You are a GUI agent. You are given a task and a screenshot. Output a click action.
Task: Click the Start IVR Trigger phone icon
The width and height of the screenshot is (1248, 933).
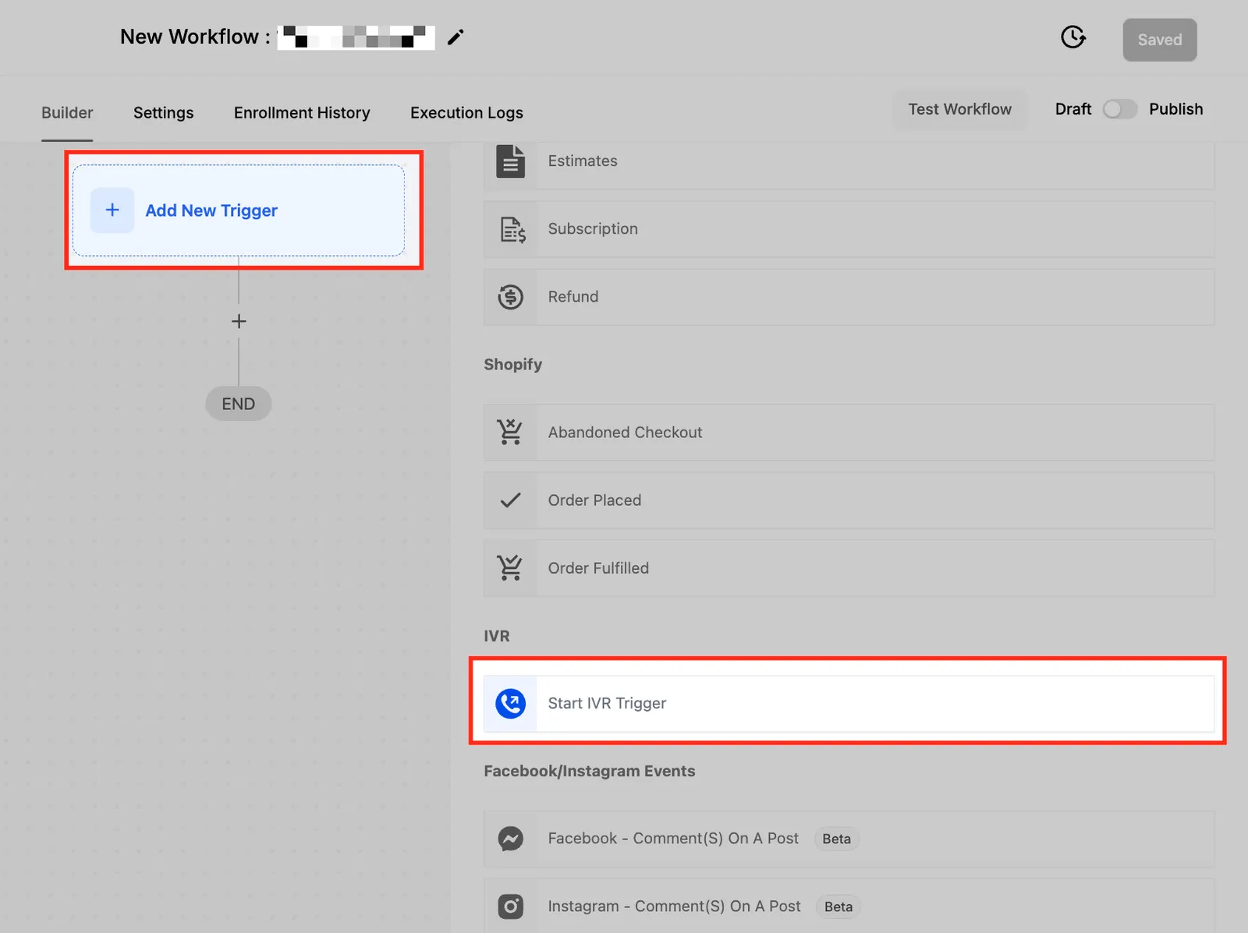click(x=511, y=704)
